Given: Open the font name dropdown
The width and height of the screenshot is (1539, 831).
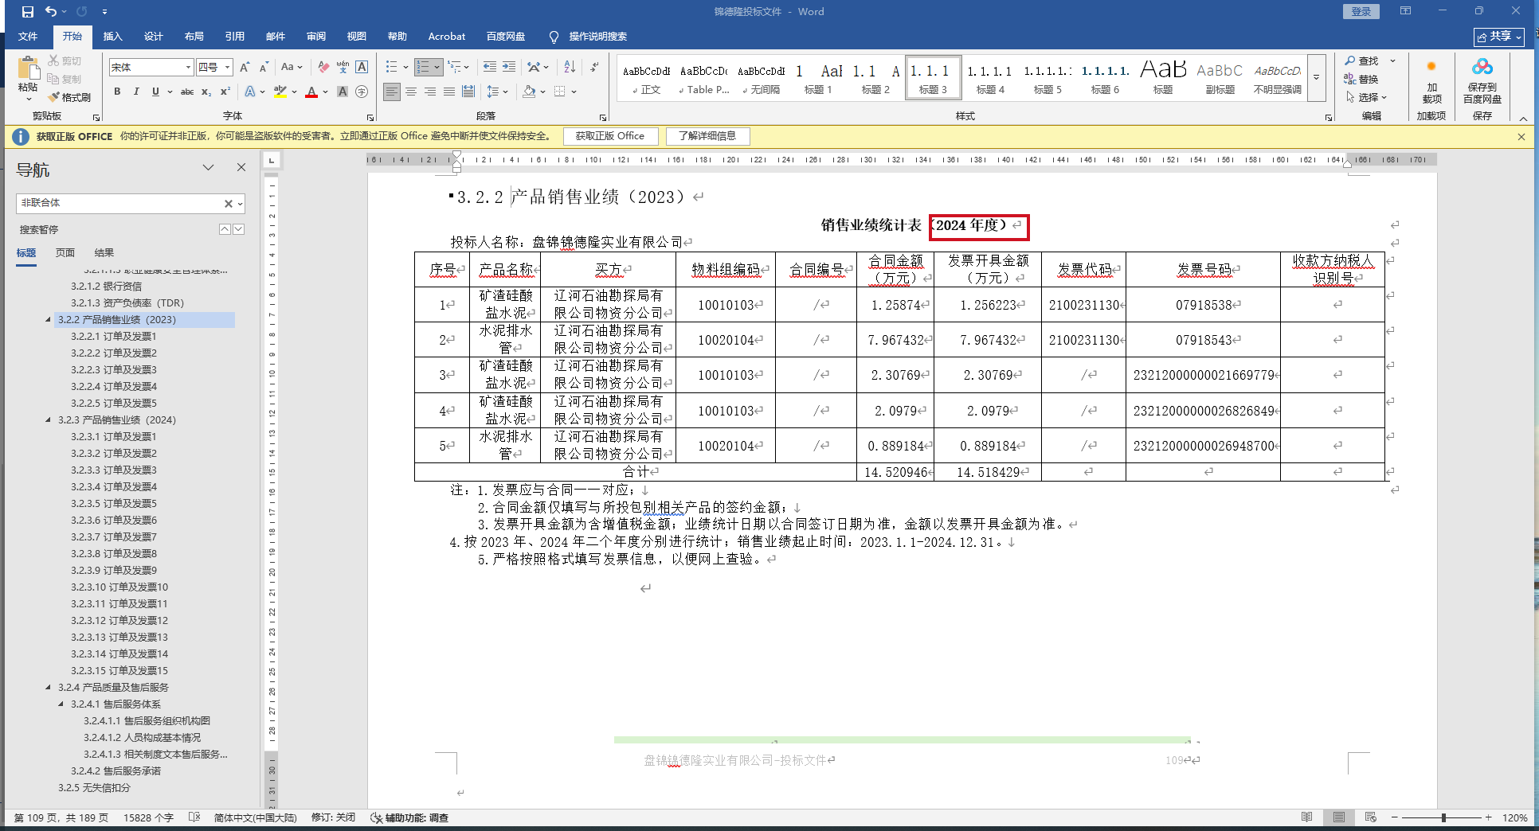Looking at the screenshot, I should [188, 68].
